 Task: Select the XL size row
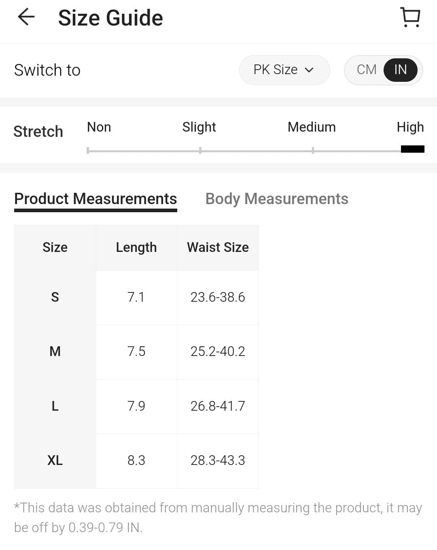[55, 460]
